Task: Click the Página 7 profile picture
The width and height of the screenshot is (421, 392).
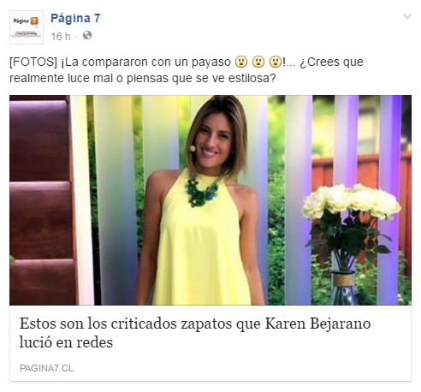Action: click(x=27, y=27)
